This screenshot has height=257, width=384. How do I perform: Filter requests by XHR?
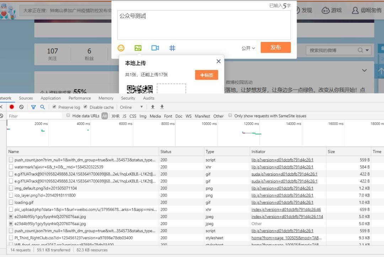pos(116,116)
